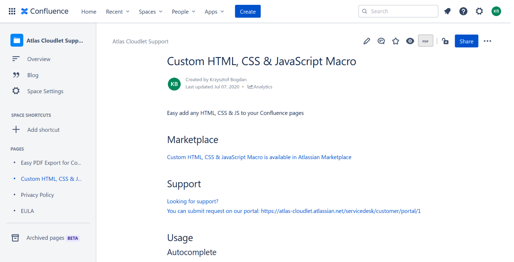Open notifications via the bell icon
Viewport: 514px width, 262px height.
[447, 11]
